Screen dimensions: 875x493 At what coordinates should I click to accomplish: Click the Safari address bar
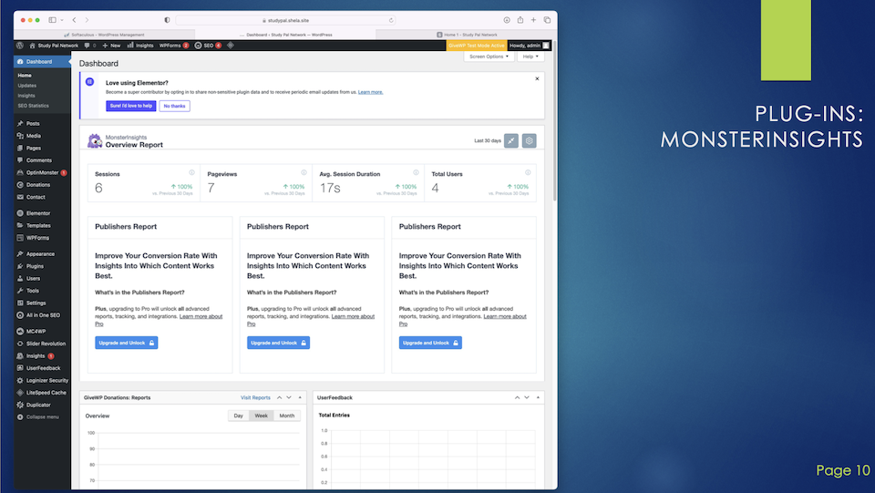click(x=283, y=19)
